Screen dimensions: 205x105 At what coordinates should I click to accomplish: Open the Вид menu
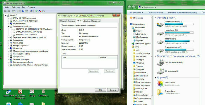pyautogui.click(x=23, y=7)
